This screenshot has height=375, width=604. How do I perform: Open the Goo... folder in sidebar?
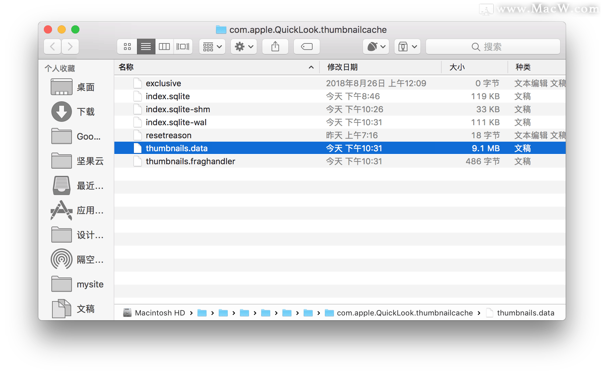pyautogui.click(x=75, y=137)
